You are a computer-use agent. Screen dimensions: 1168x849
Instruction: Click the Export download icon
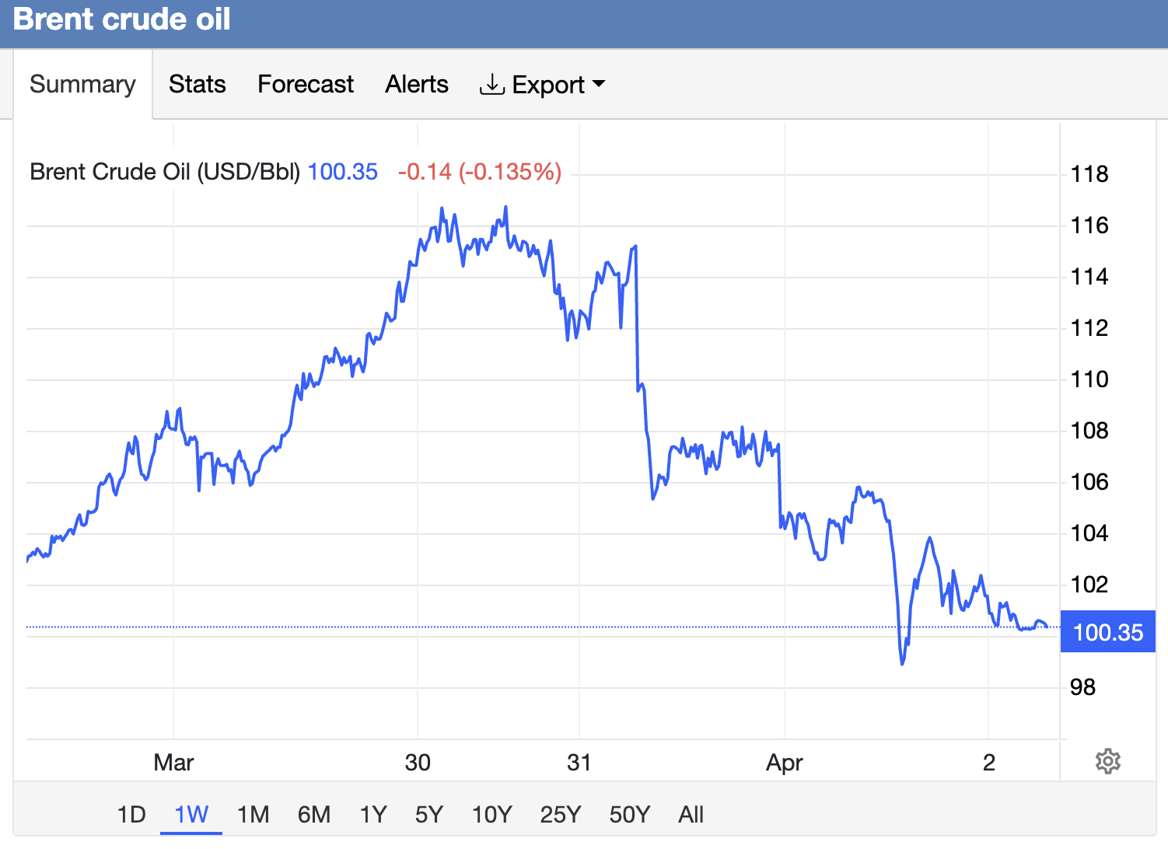(491, 84)
